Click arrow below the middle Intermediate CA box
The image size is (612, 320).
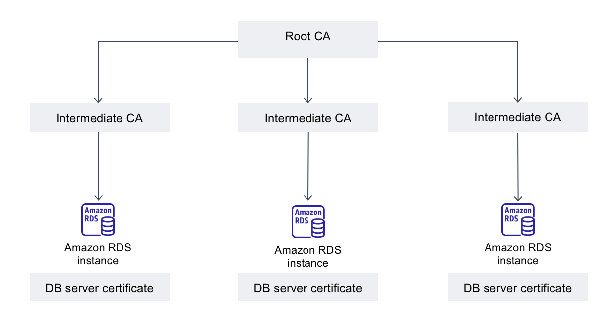[308, 167]
